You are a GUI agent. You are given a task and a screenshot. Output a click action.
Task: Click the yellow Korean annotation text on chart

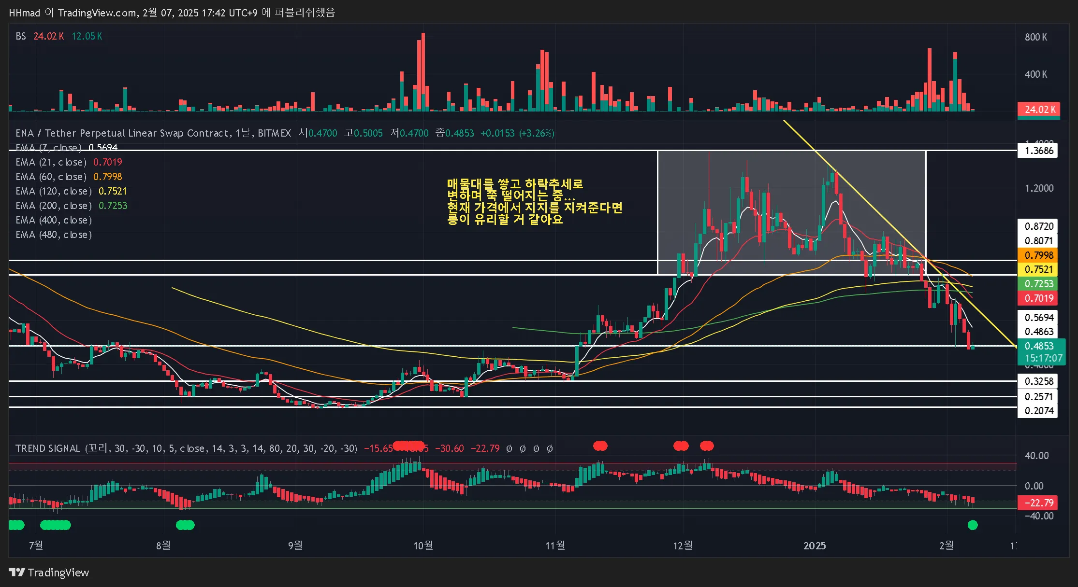pos(535,202)
